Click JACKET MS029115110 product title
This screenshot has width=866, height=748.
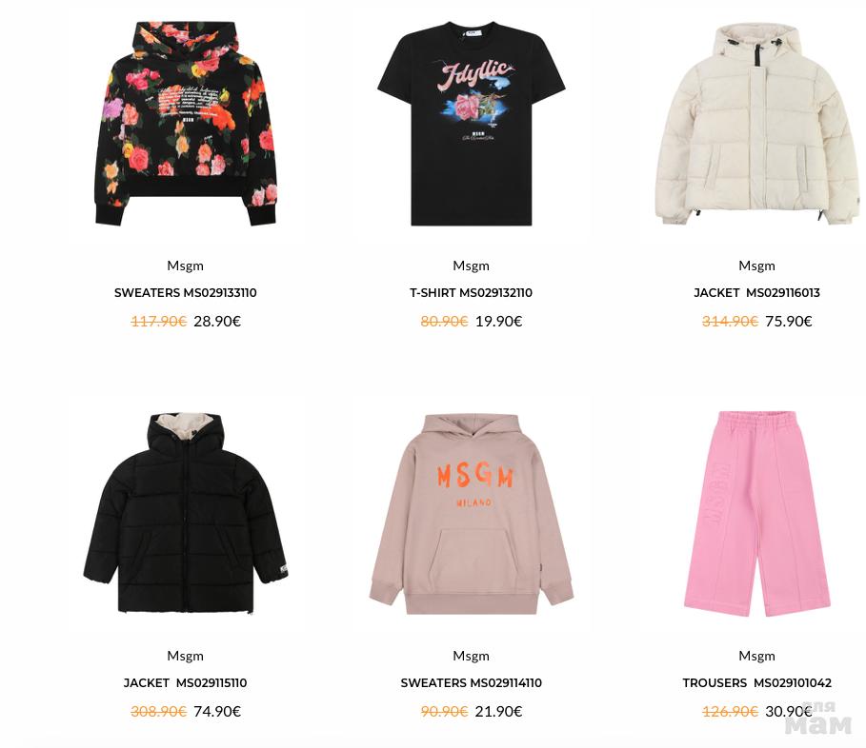coord(186,683)
